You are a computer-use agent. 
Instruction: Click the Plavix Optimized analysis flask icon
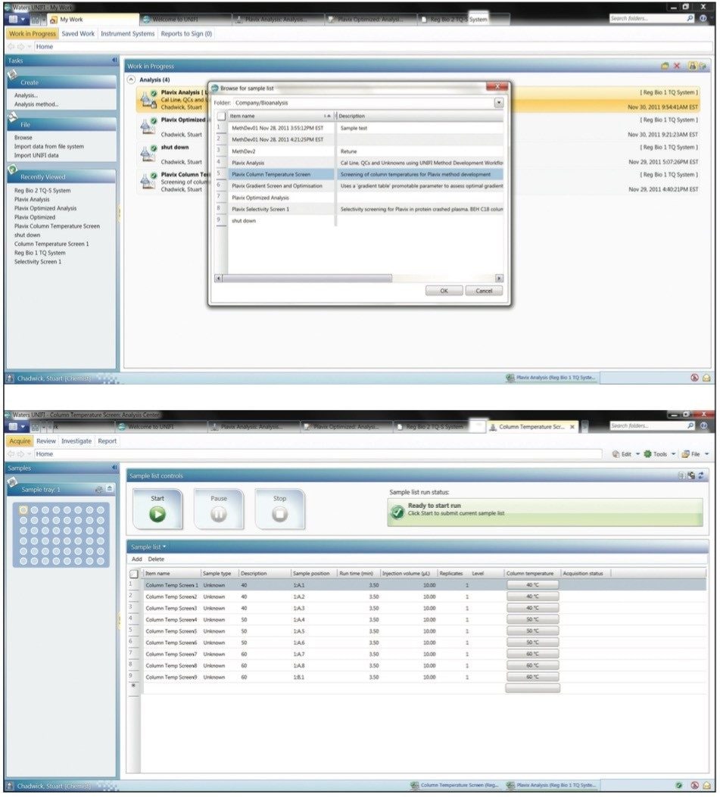point(148,126)
